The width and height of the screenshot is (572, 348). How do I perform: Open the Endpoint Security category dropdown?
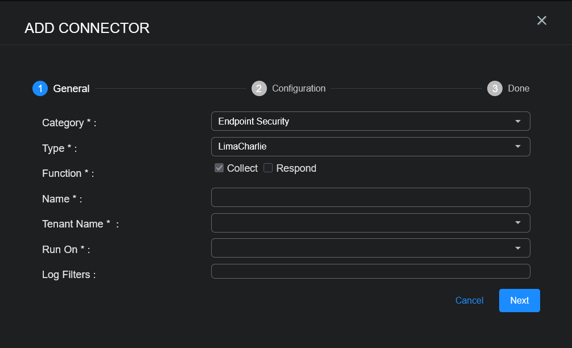364,121
